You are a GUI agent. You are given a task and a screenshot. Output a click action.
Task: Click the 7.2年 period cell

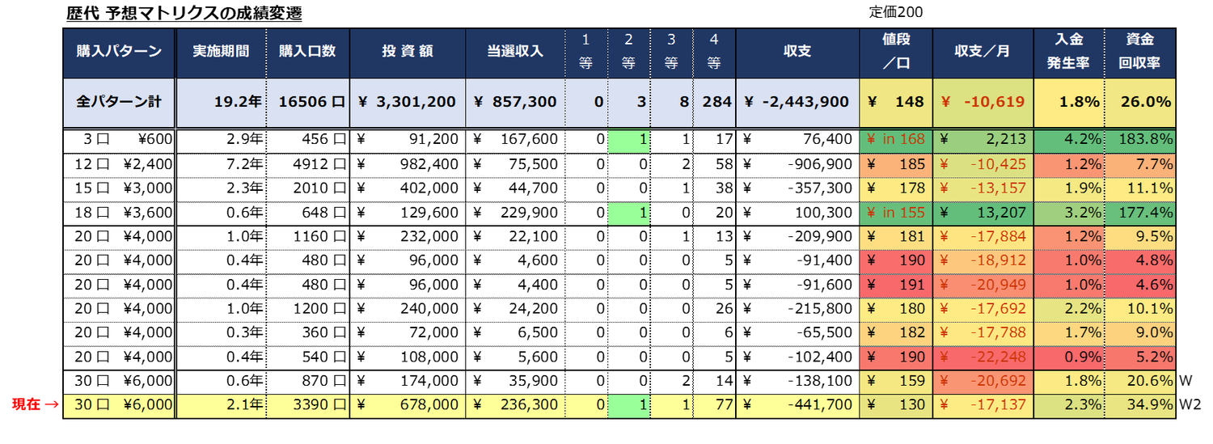tap(221, 165)
